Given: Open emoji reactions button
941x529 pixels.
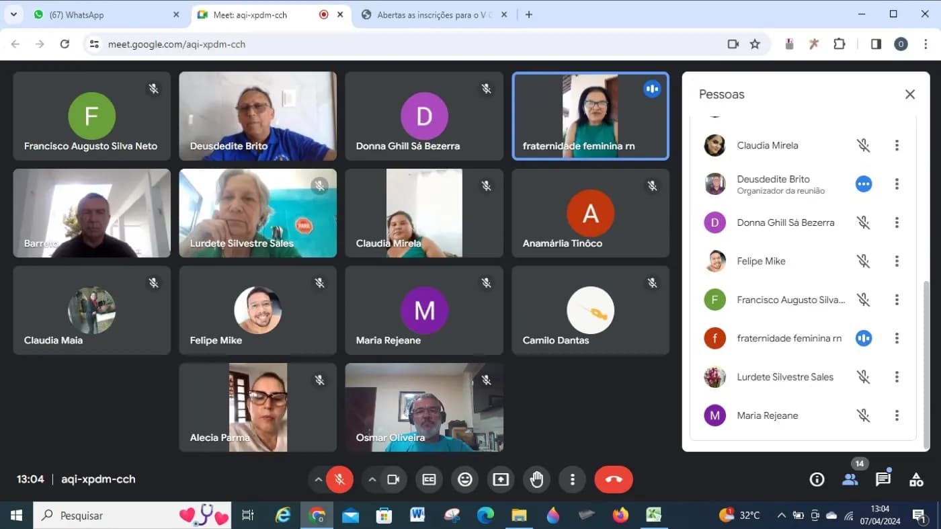Looking at the screenshot, I should 464,479.
